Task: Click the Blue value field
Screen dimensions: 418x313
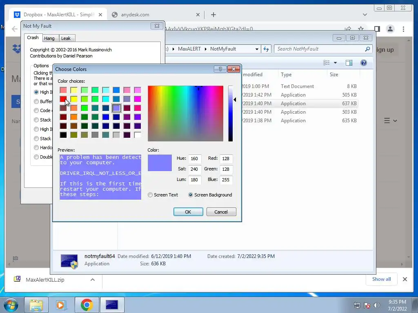Action: [x=226, y=180]
